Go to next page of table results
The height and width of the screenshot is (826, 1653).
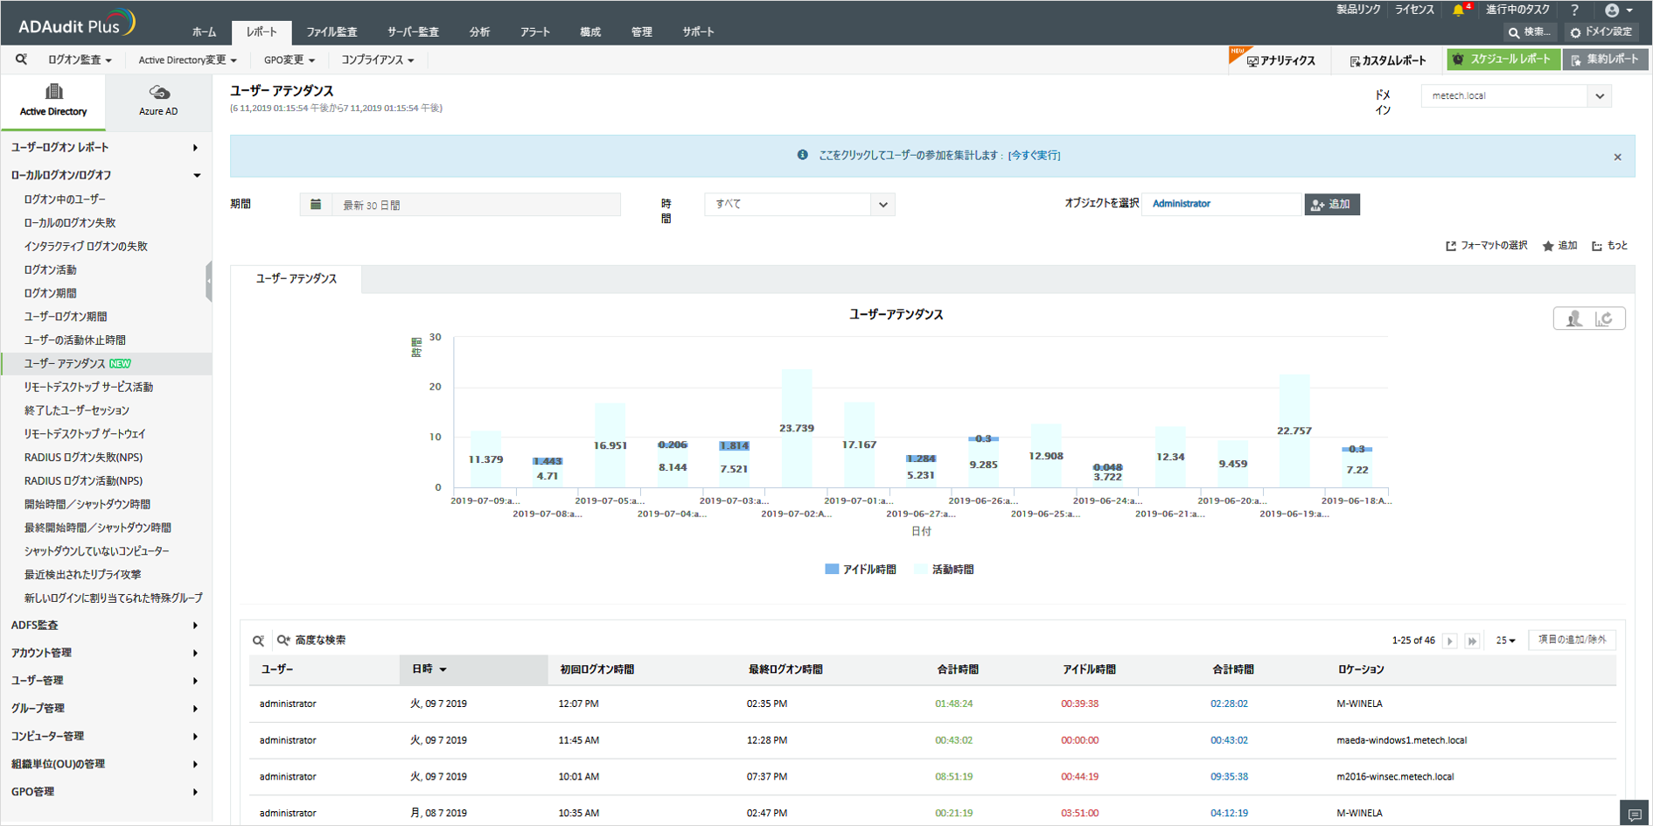pyautogui.click(x=1450, y=640)
